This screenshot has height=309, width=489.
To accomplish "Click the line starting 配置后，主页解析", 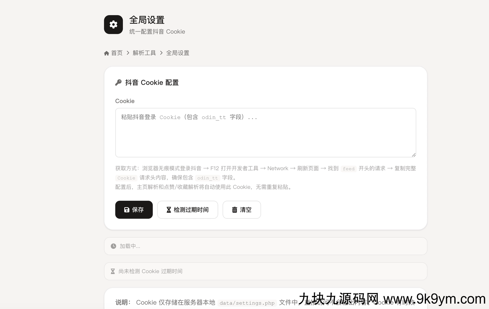I will pyautogui.click(x=204, y=187).
